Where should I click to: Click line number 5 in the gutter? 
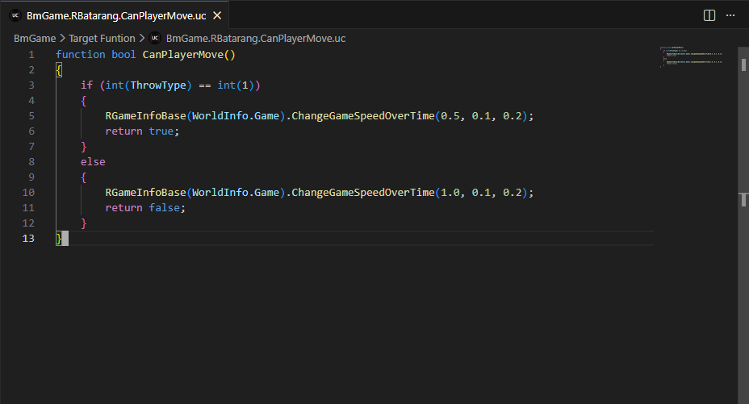pos(31,116)
